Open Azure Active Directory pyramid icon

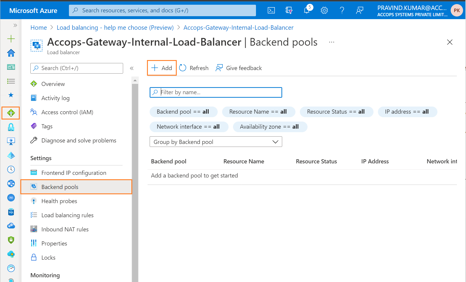click(x=11, y=155)
